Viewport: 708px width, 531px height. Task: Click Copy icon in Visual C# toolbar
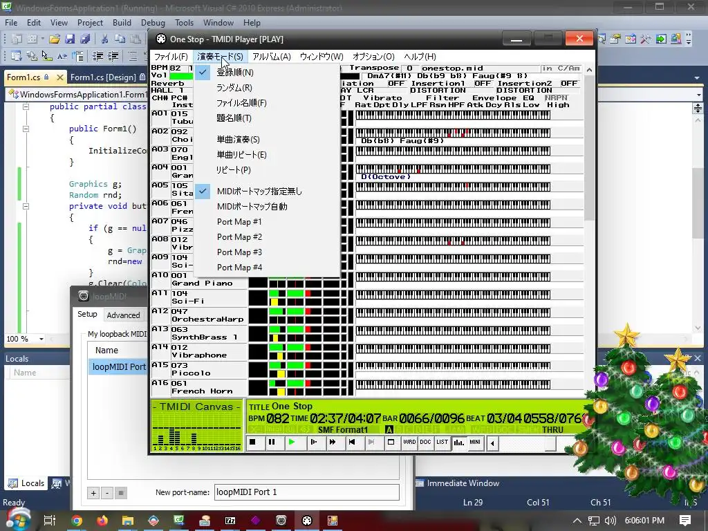point(120,39)
